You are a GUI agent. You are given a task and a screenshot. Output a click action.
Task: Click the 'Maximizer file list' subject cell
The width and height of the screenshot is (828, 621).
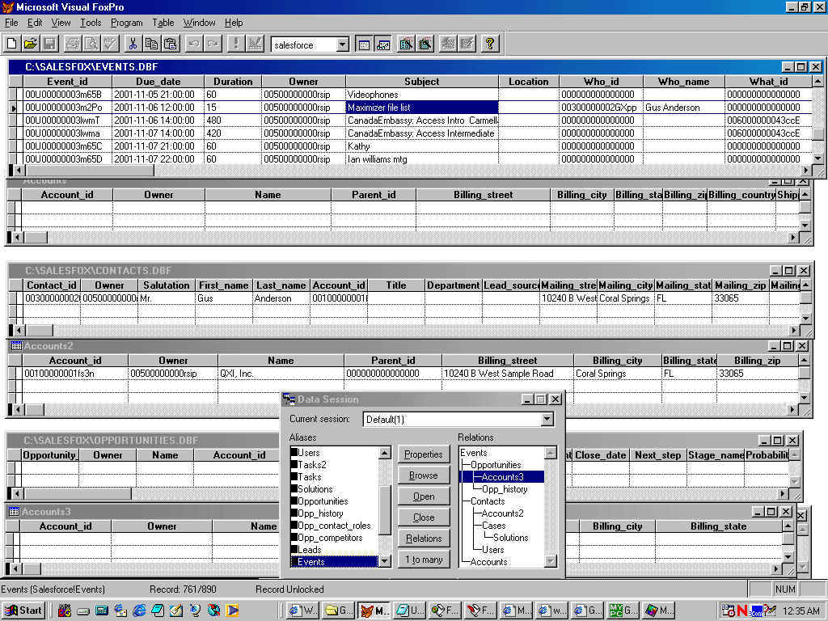click(421, 108)
